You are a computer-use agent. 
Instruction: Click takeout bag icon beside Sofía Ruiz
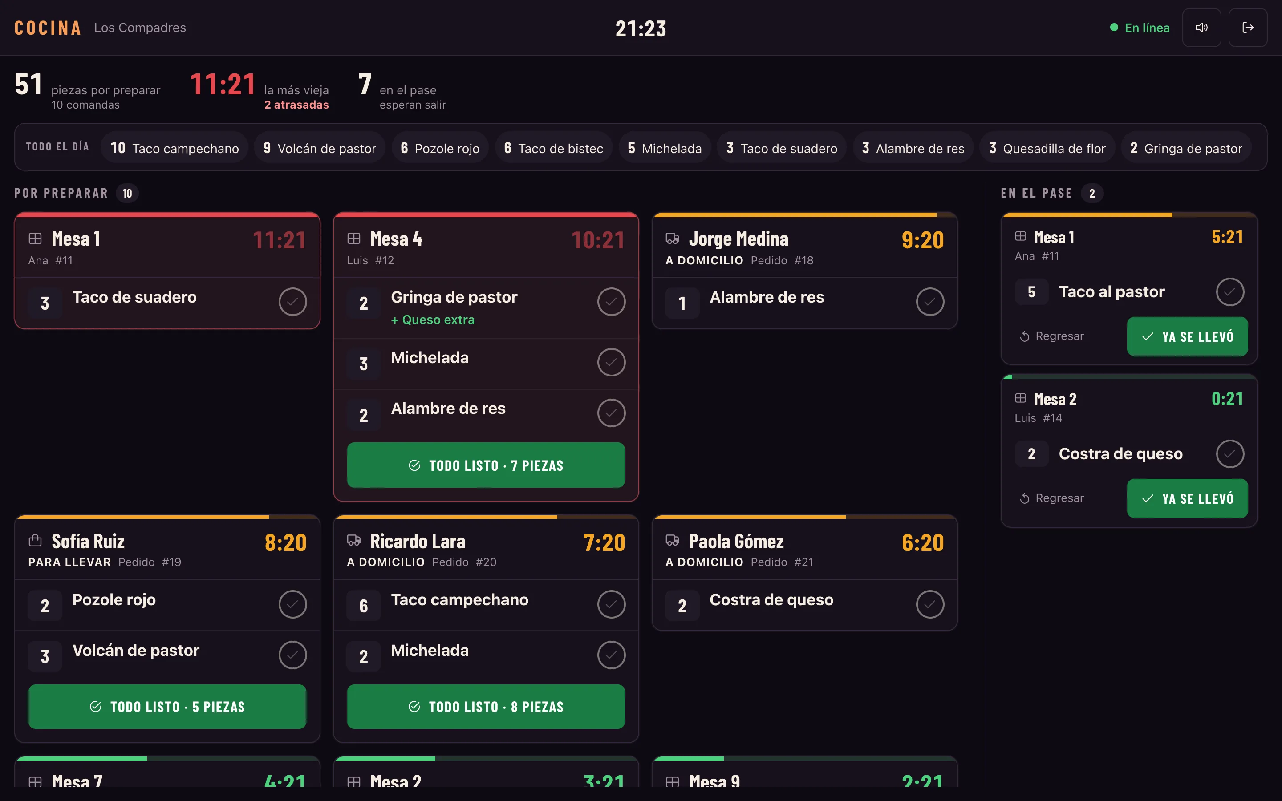pos(35,540)
